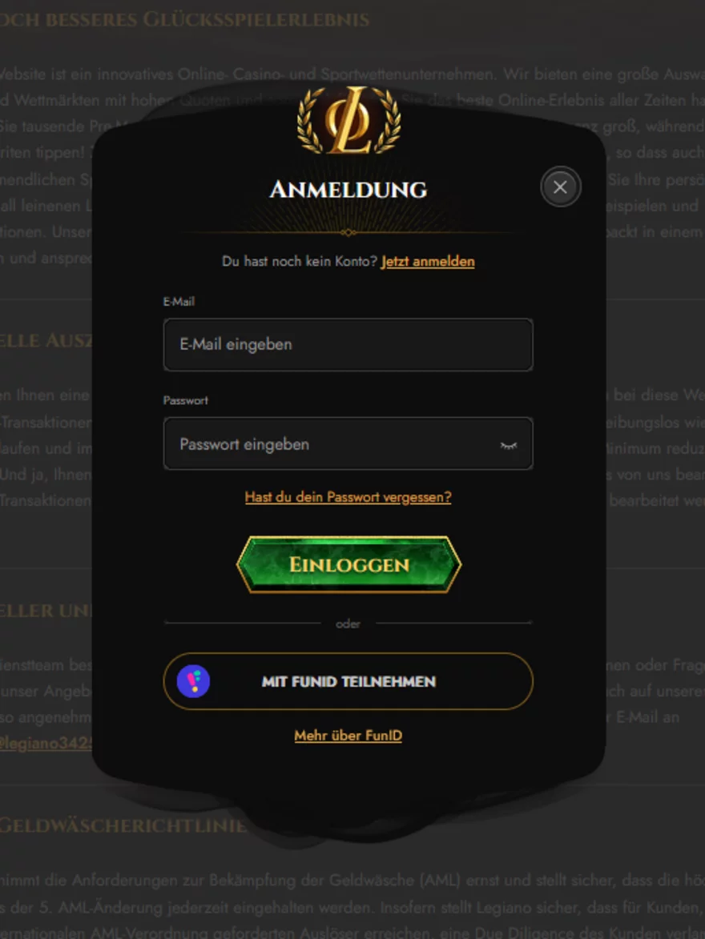Click the golden Legiano laurel logo
705x939 pixels.
click(349, 120)
